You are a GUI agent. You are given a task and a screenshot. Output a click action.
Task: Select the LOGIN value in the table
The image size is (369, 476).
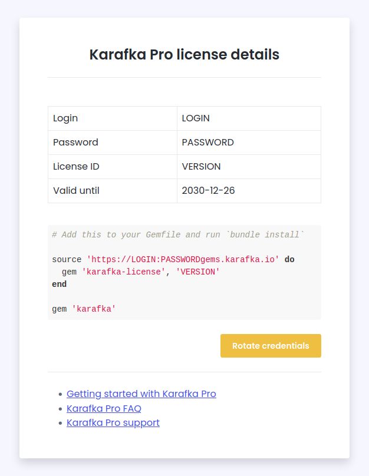tap(196, 118)
